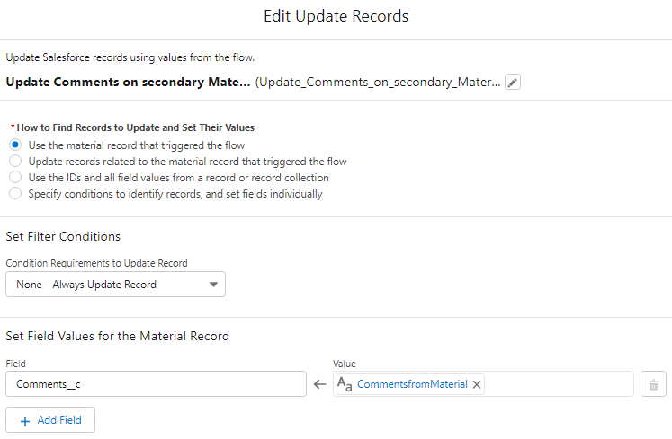The width and height of the screenshot is (672, 439).
Task: Click the 'Set Filter Conditions' section heading
Action: pos(63,236)
